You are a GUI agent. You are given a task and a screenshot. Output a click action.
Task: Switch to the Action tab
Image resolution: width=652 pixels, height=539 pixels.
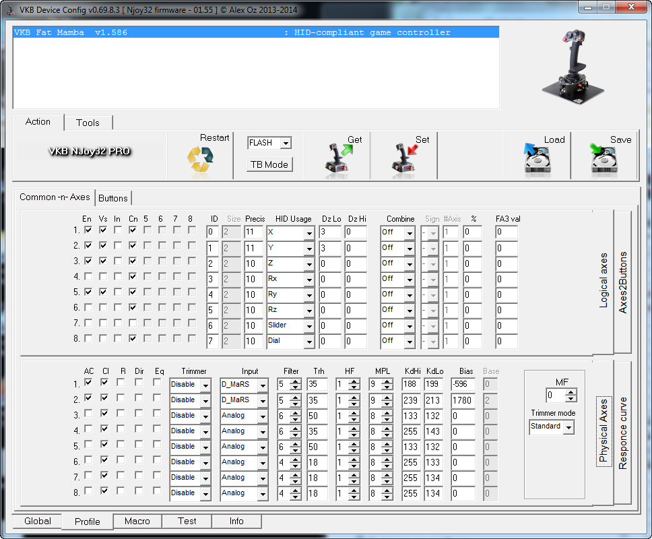pos(38,122)
